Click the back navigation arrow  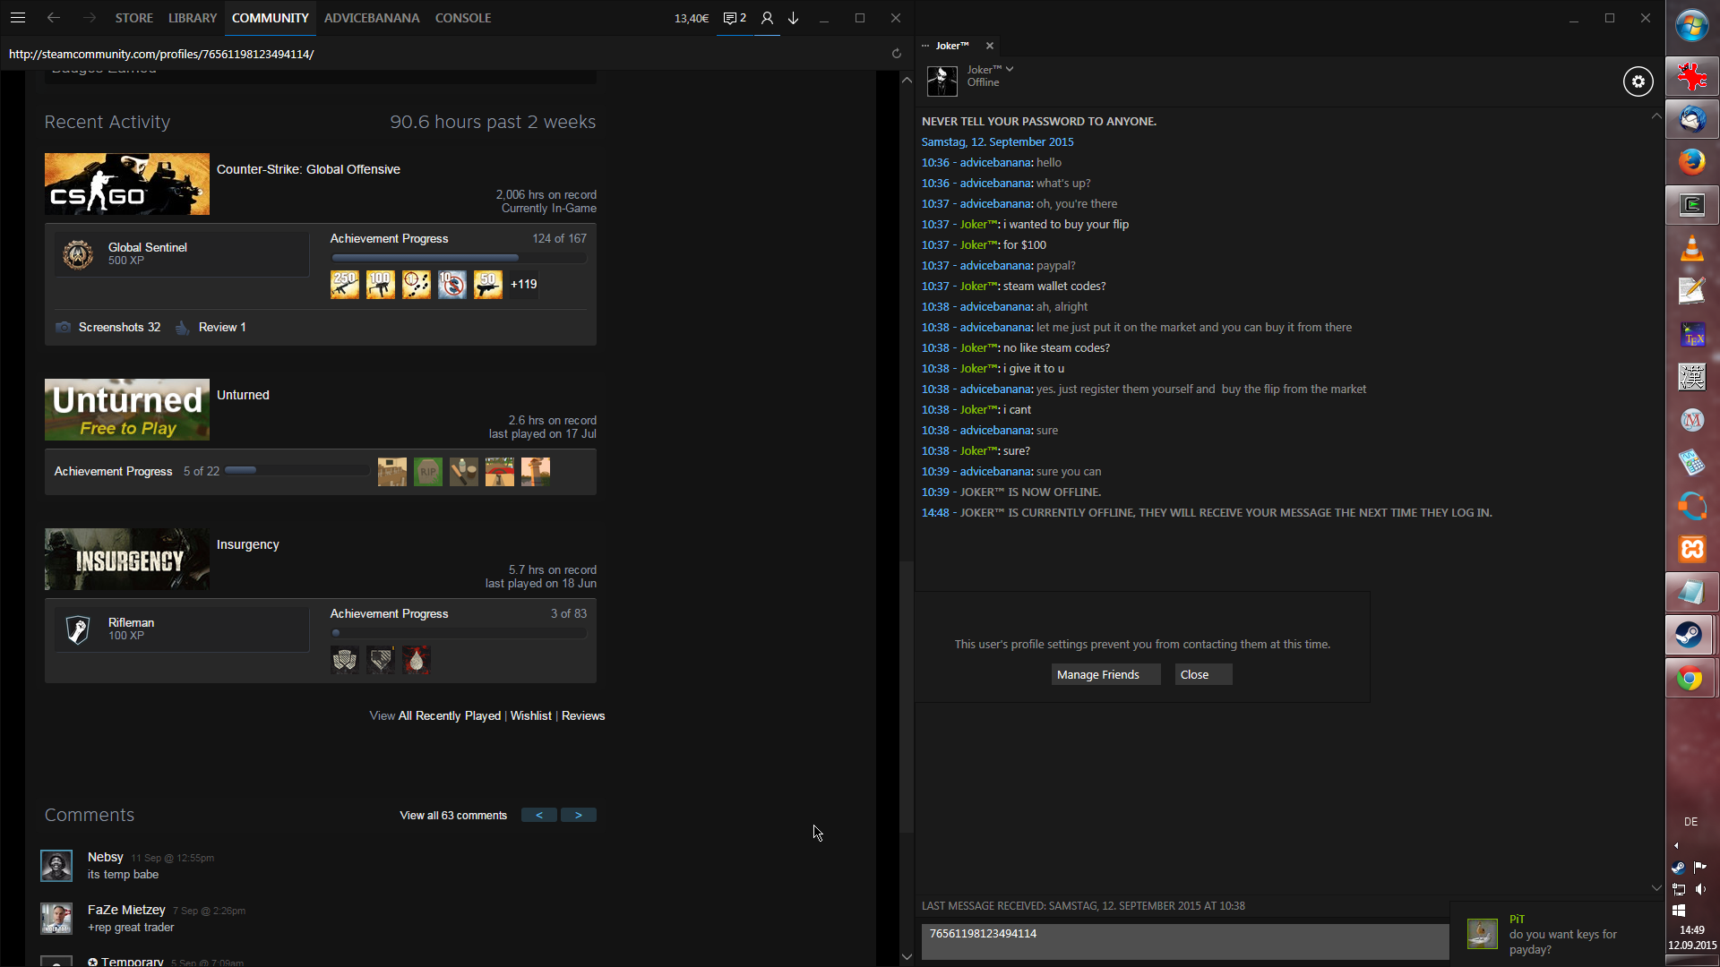point(54,18)
